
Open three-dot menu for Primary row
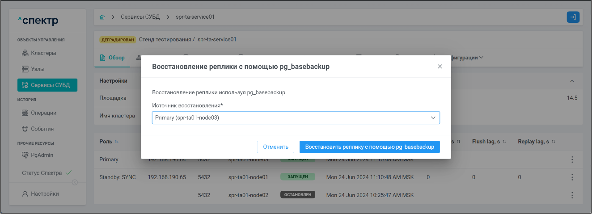tap(572, 159)
